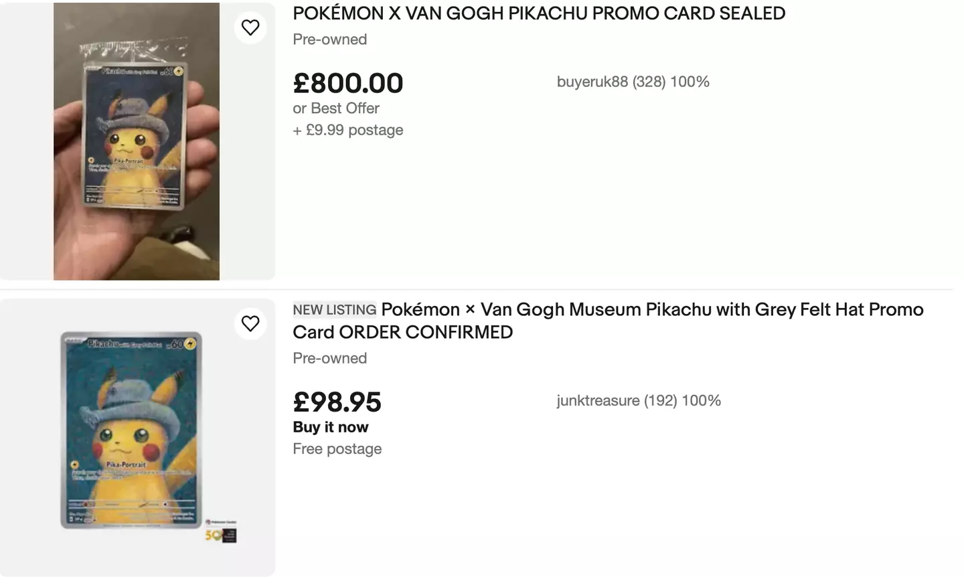Click the NEW LISTING badge
The height and width of the screenshot is (577, 964).
click(334, 309)
